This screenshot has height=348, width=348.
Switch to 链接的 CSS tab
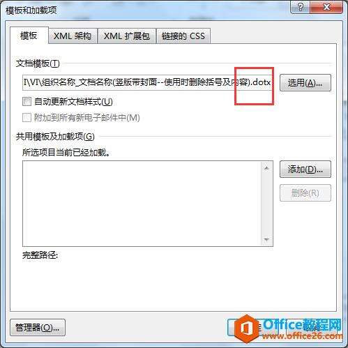(183, 36)
